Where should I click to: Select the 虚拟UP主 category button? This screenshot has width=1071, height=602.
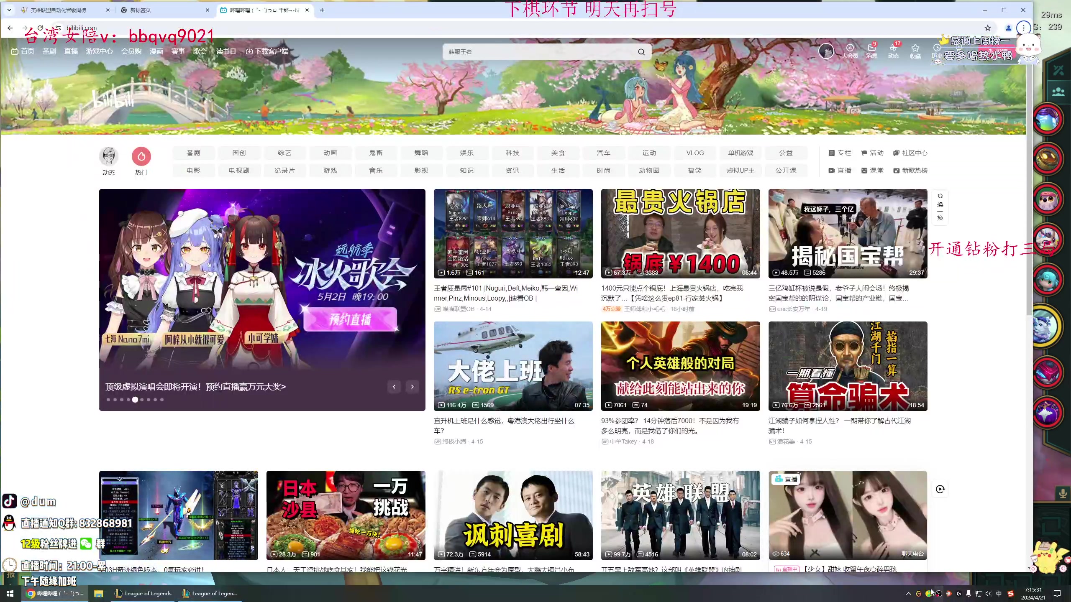tap(740, 171)
